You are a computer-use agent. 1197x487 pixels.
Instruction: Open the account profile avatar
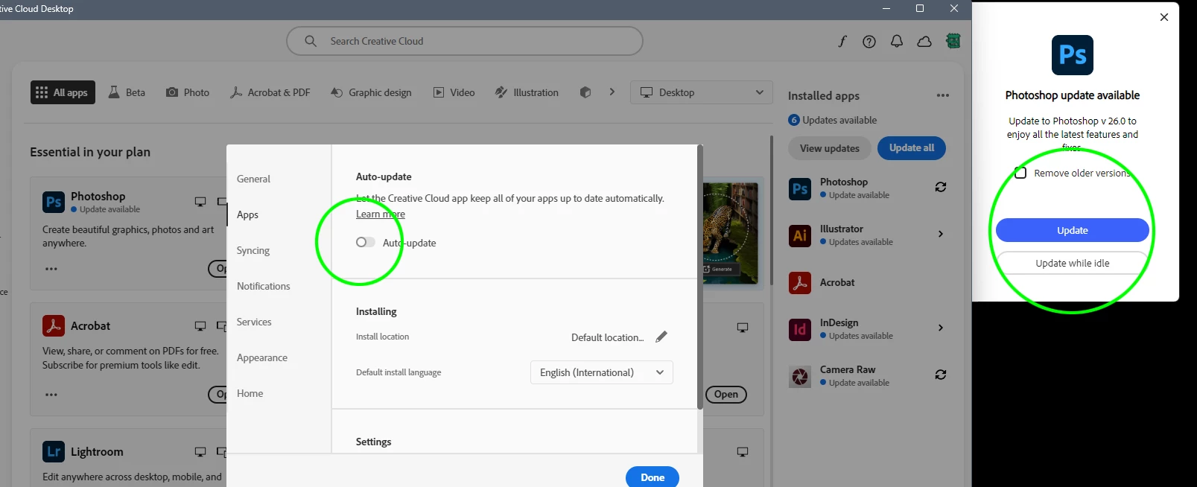pos(953,41)
